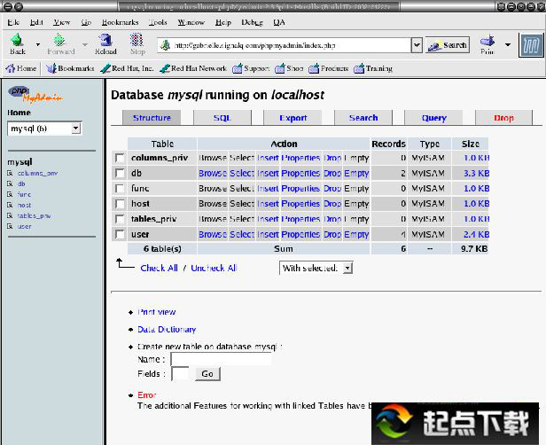Tick the checkbox for the func table
The width and height of the screenshot is (546, 445).
pyautogui.click(x=120, y=189)
